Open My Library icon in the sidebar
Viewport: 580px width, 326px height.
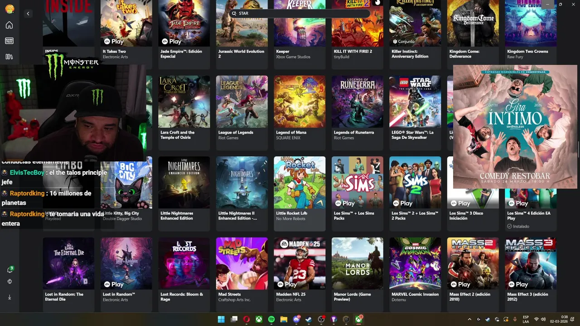click(9, 57)
